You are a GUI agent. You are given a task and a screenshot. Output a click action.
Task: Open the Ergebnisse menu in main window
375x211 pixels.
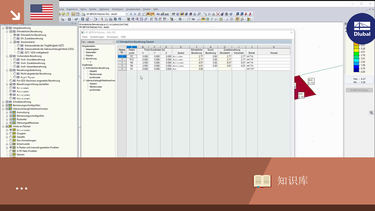[72, 9]
